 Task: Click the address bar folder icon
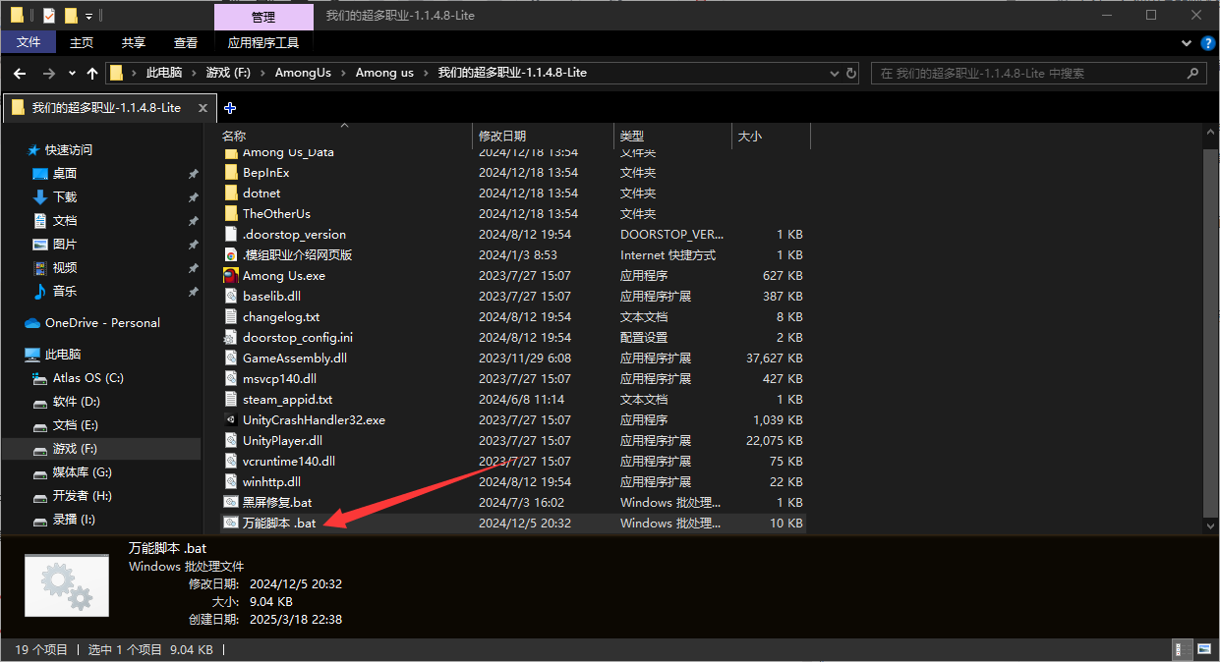pos(117,73)
